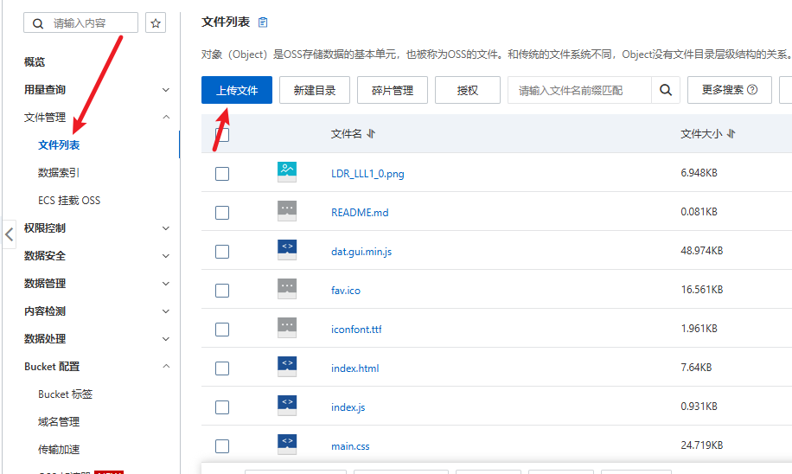Select all files with the header checkbox
The image size is (792, 474).
pyautogui.click(x=222, y=134)
